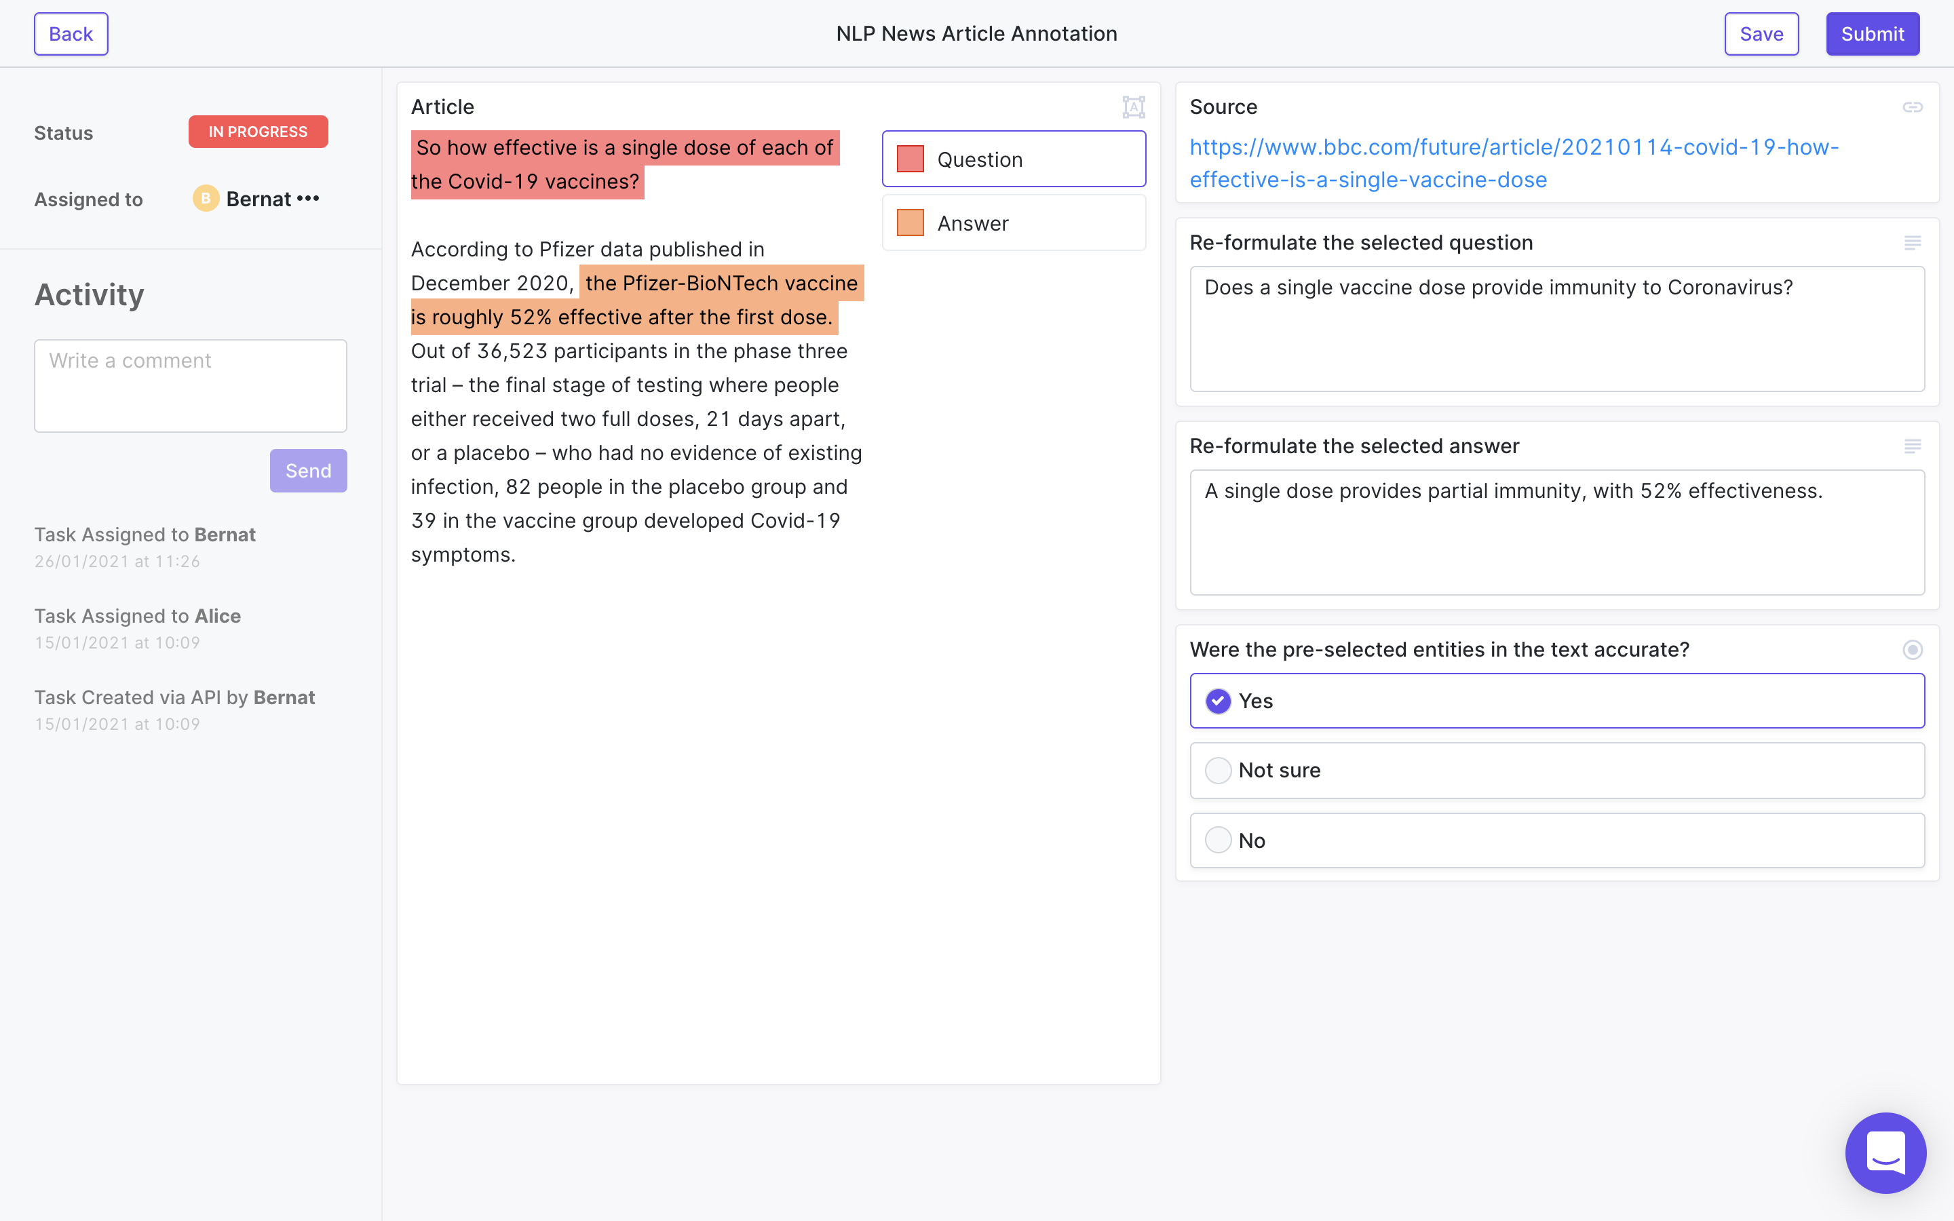
Task: Click the Question highlight color swatch
Action: (x=911, y=157)
